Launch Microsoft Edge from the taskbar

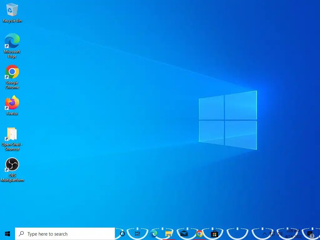pyautogui.click(x=153, y=234)
